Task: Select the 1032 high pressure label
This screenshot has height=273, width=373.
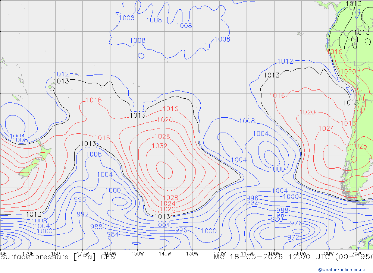Action: coord(159,146)
